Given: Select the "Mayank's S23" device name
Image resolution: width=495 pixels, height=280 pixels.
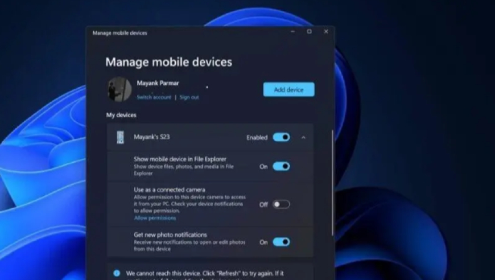Looking at the screenshot, I should pyautogui.click(x=151, y=137).
